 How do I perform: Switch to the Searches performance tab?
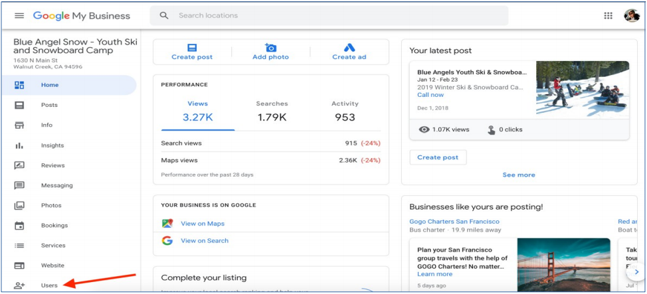coord(272,111)
